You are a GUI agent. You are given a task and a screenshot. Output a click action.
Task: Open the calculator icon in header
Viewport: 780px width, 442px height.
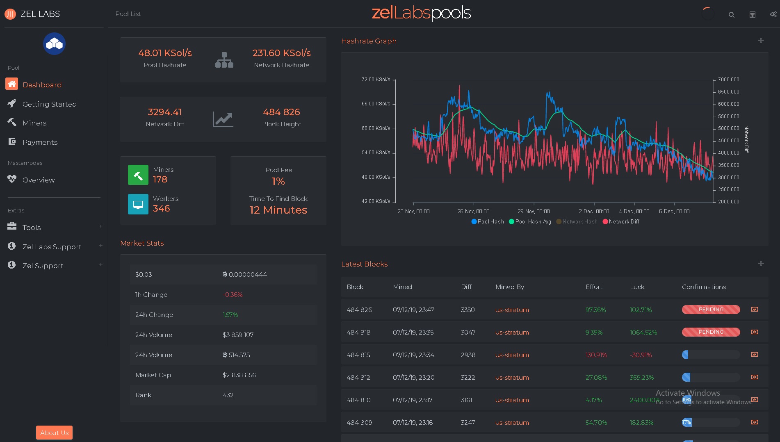click(753, 15)
